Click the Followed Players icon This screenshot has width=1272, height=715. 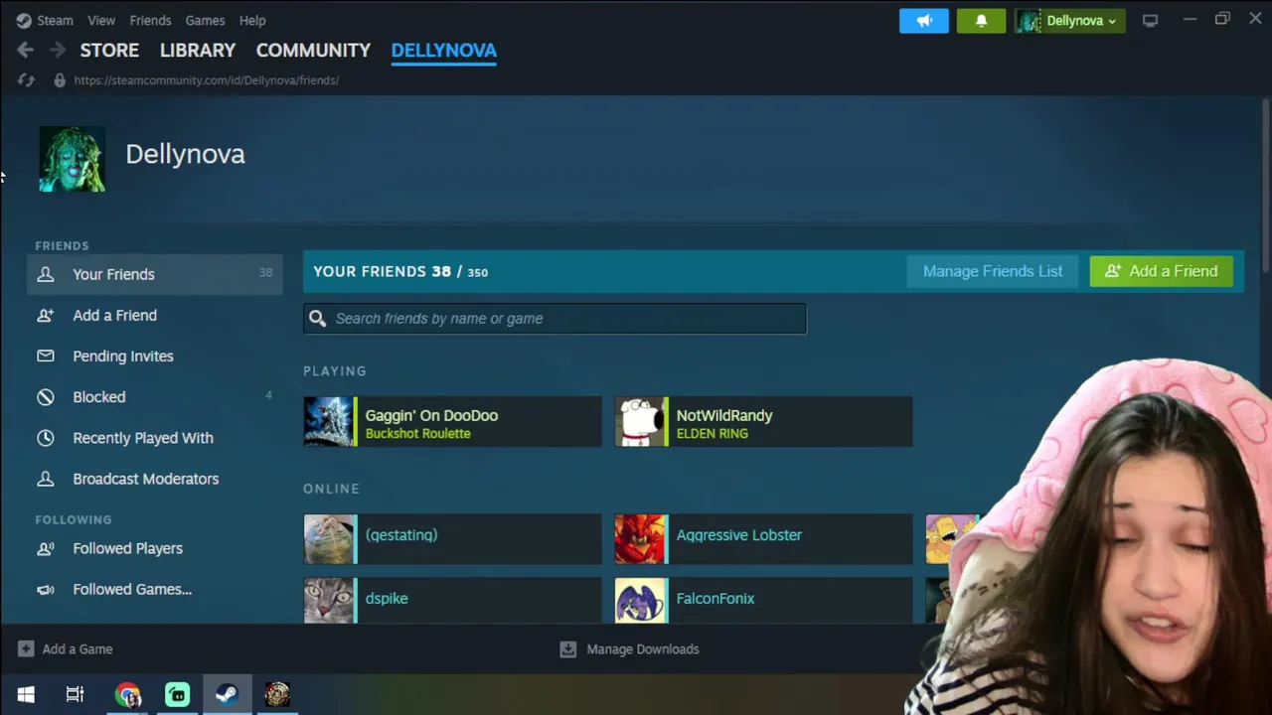coord(46,548)
